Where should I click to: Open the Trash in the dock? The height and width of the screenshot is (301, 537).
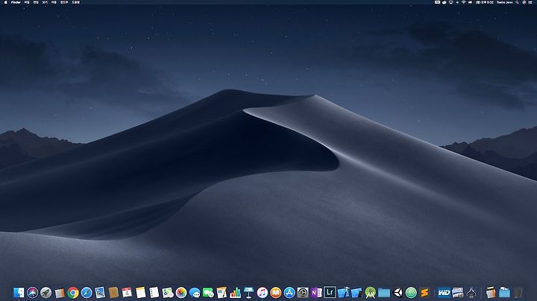coord(518,293)
